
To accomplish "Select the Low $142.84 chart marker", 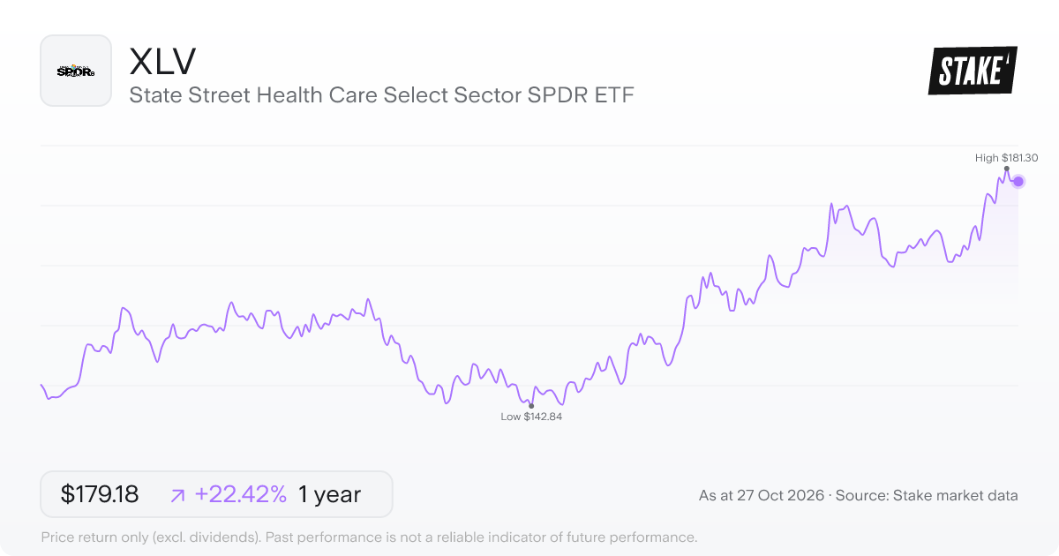I will [x=531, y=406].
